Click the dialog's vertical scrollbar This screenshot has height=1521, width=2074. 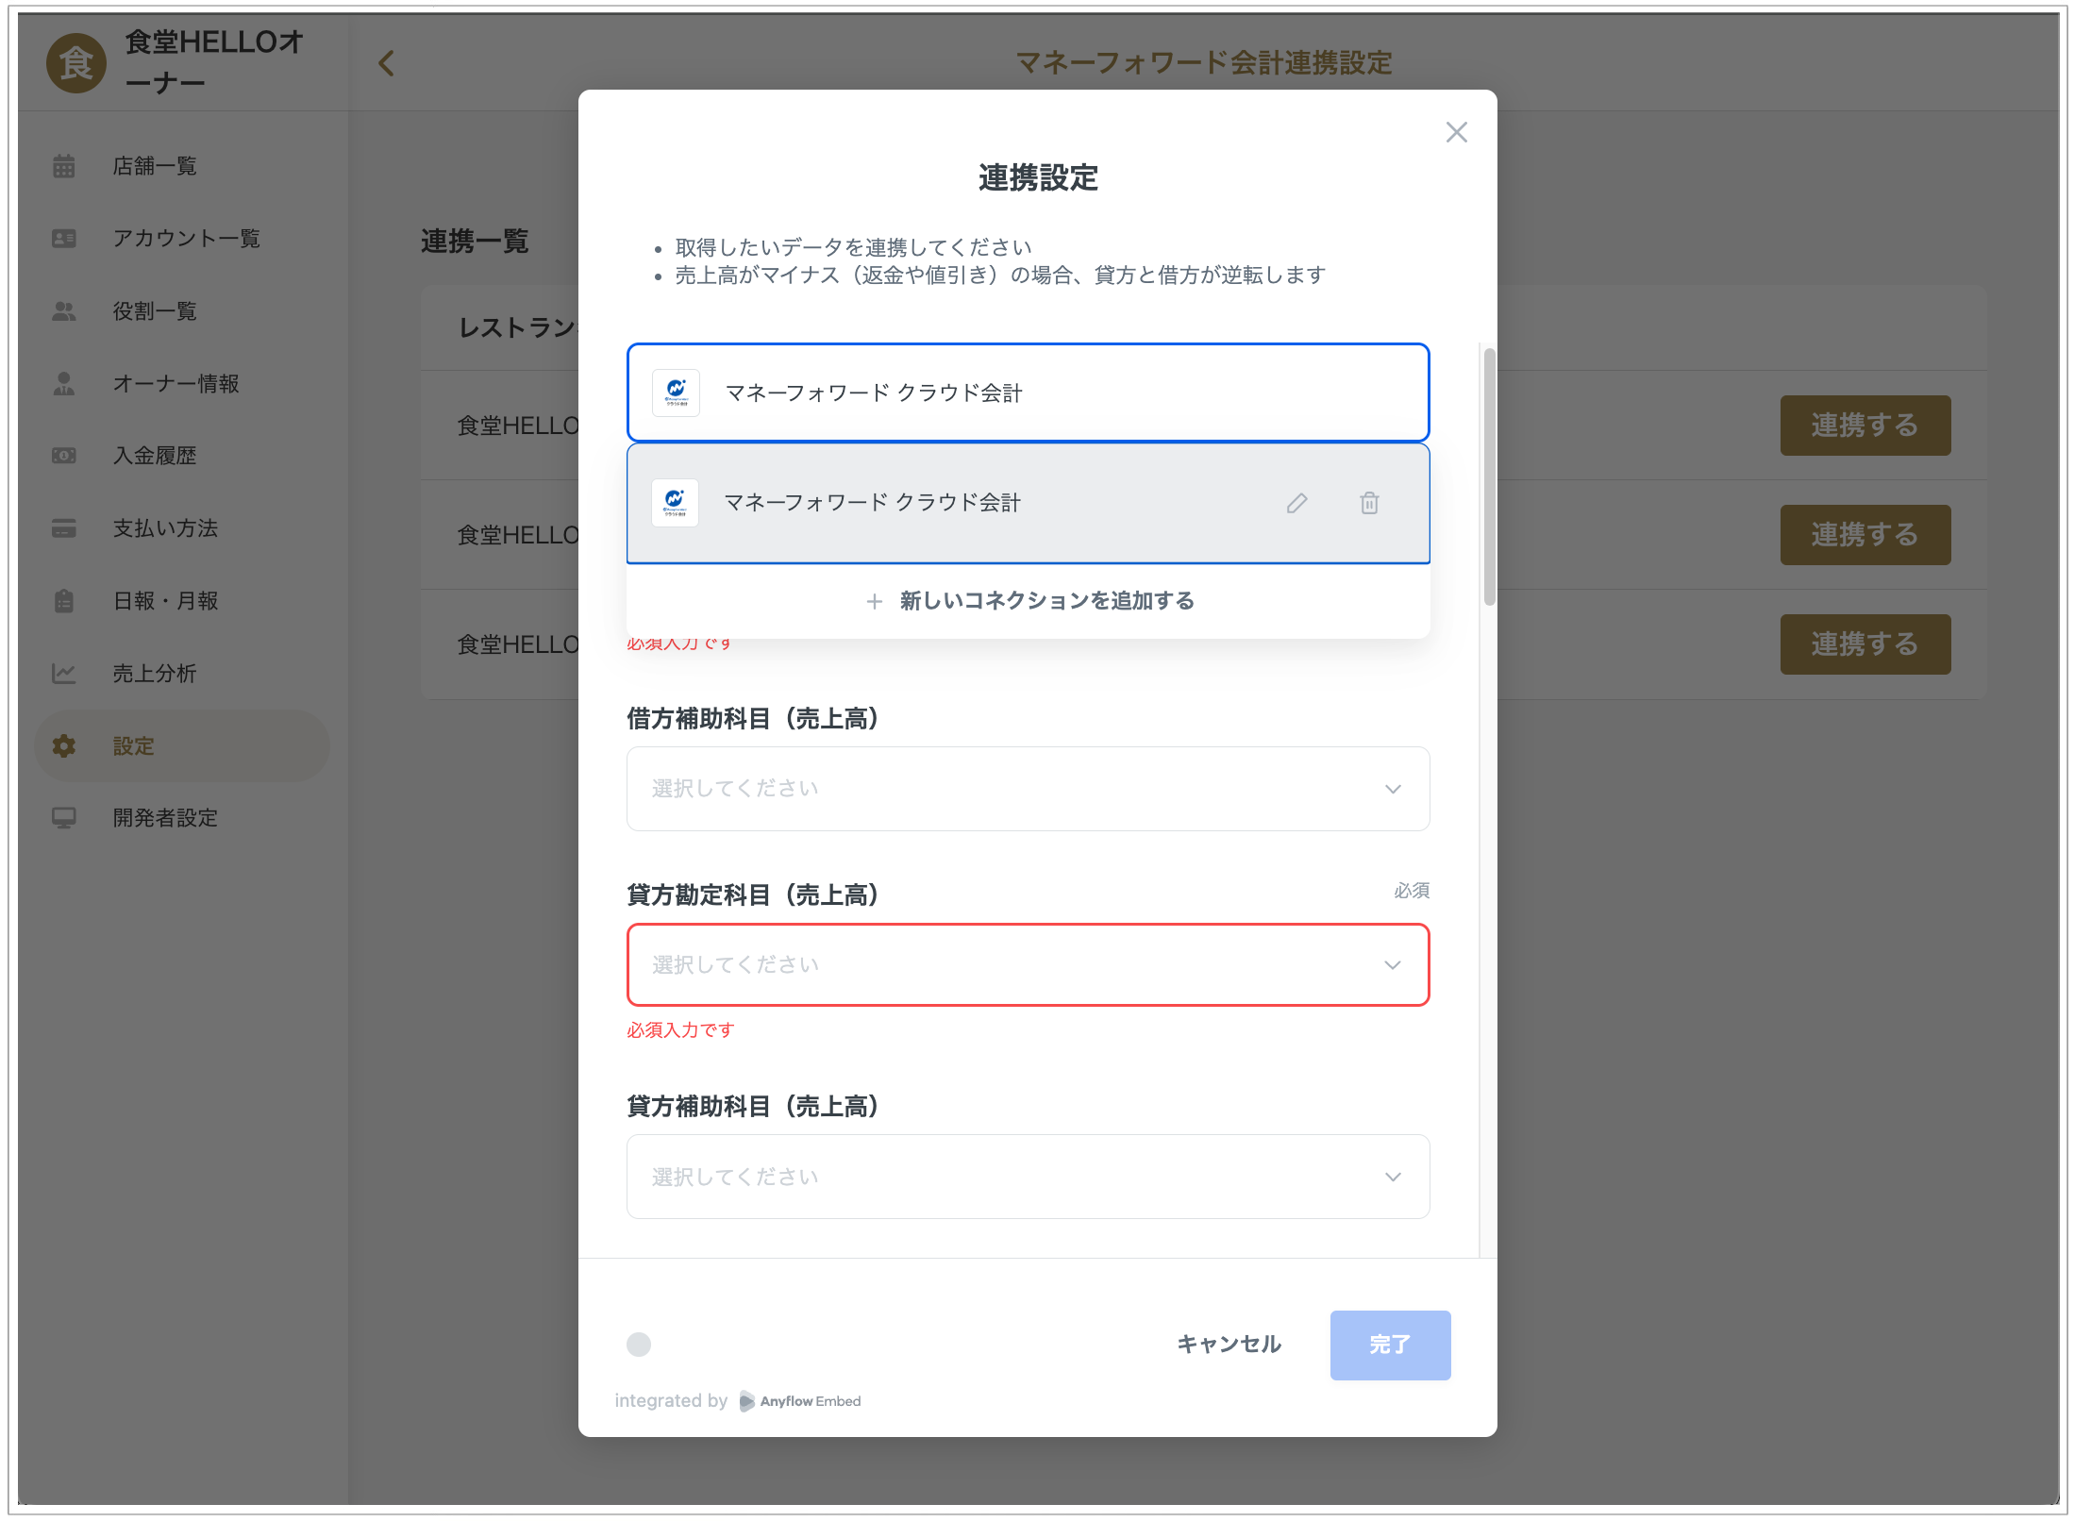(x=1489, y=476)
